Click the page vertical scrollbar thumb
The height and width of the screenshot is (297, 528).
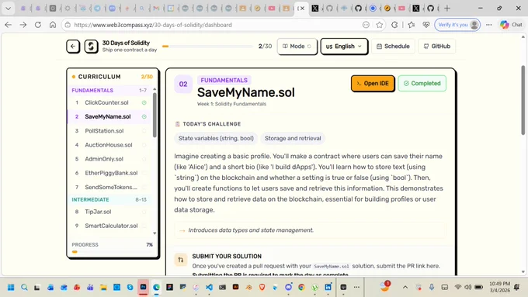point(523,100)
